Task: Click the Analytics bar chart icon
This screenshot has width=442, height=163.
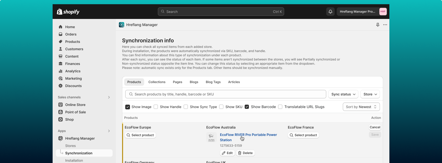Action: click(61, 71)
